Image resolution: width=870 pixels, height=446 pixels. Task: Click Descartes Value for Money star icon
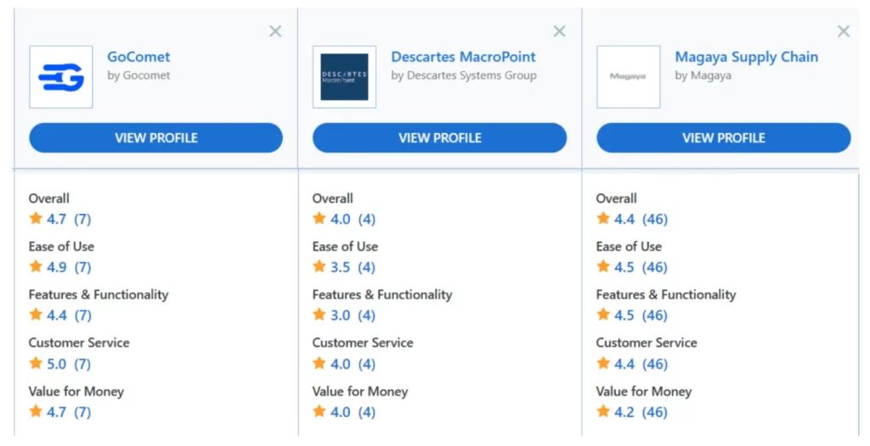(319, 411)
